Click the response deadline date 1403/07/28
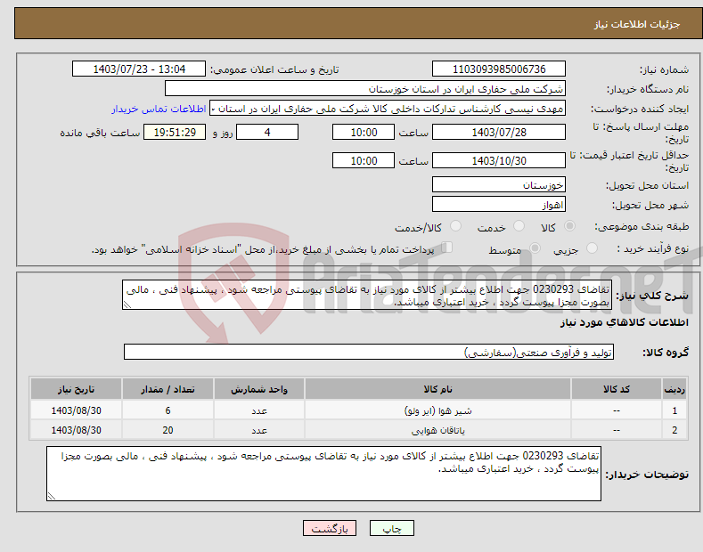The image size is (703, 552). [x=499, y=132]
